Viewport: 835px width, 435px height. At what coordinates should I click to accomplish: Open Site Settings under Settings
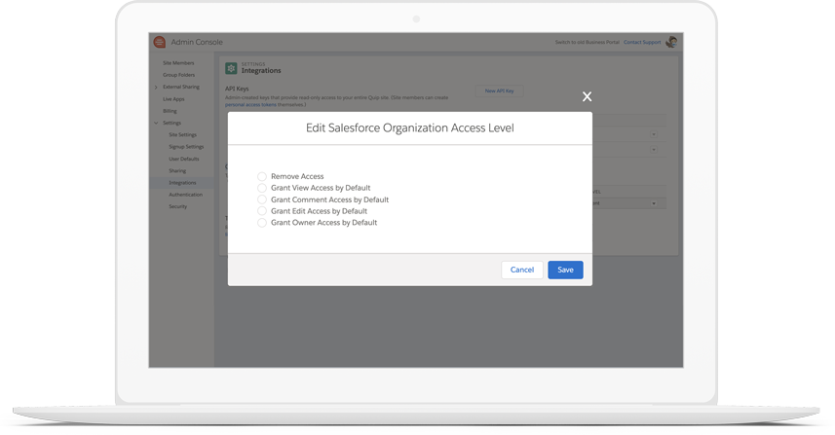tap(182, 134)
